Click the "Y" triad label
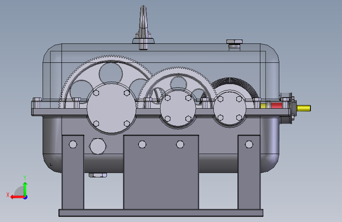342x222 pixels. [x=25, y=178]
